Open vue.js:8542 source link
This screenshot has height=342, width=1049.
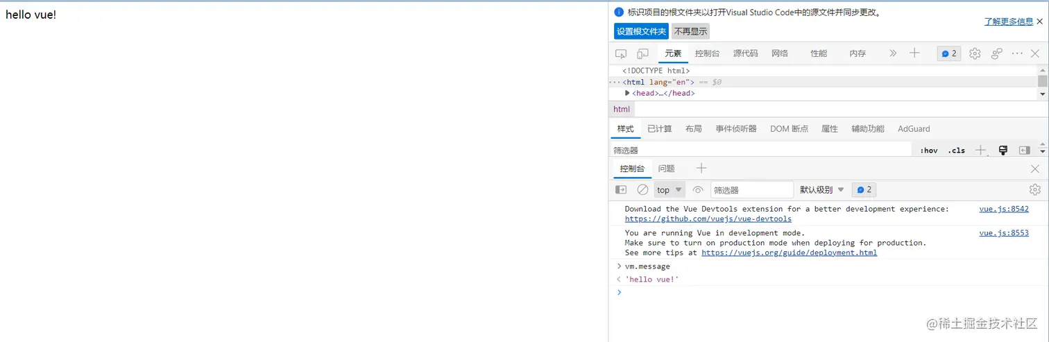tap(1004, 209)
